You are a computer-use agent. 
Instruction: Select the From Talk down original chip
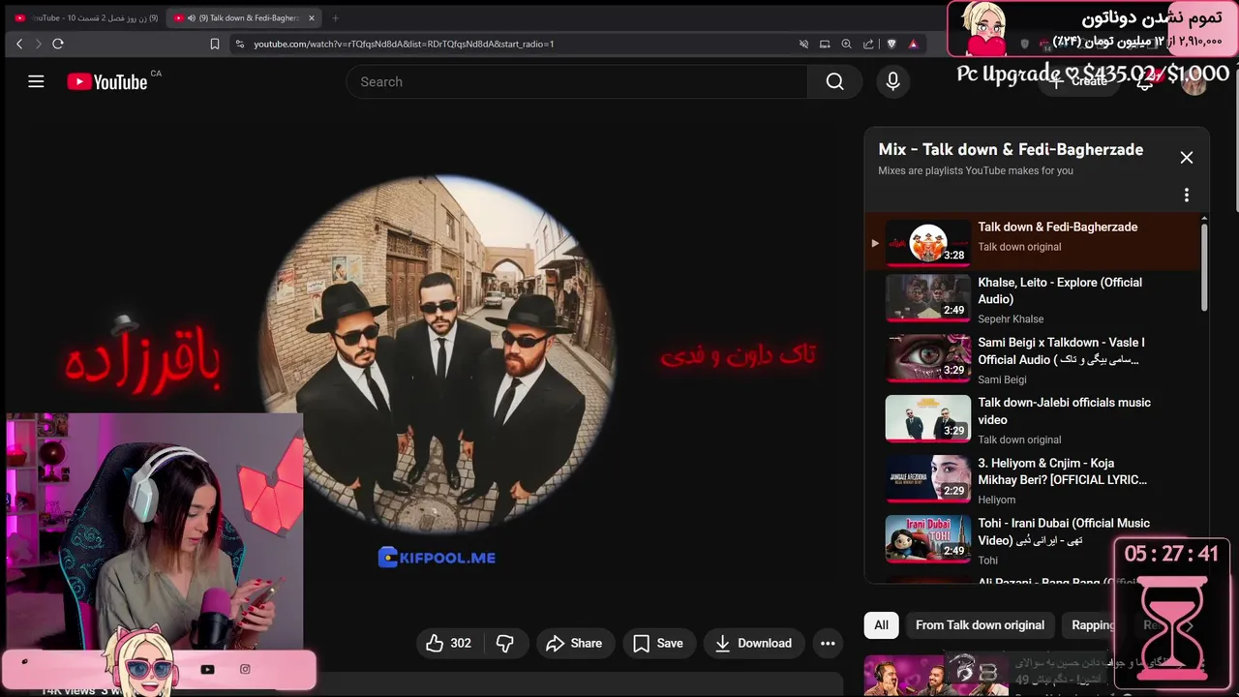click(x=980, y=625)
